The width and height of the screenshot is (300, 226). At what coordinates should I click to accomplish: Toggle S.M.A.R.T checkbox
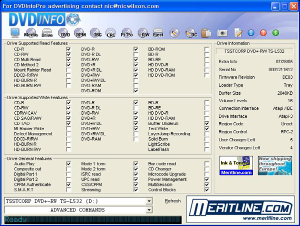[68, 190]
